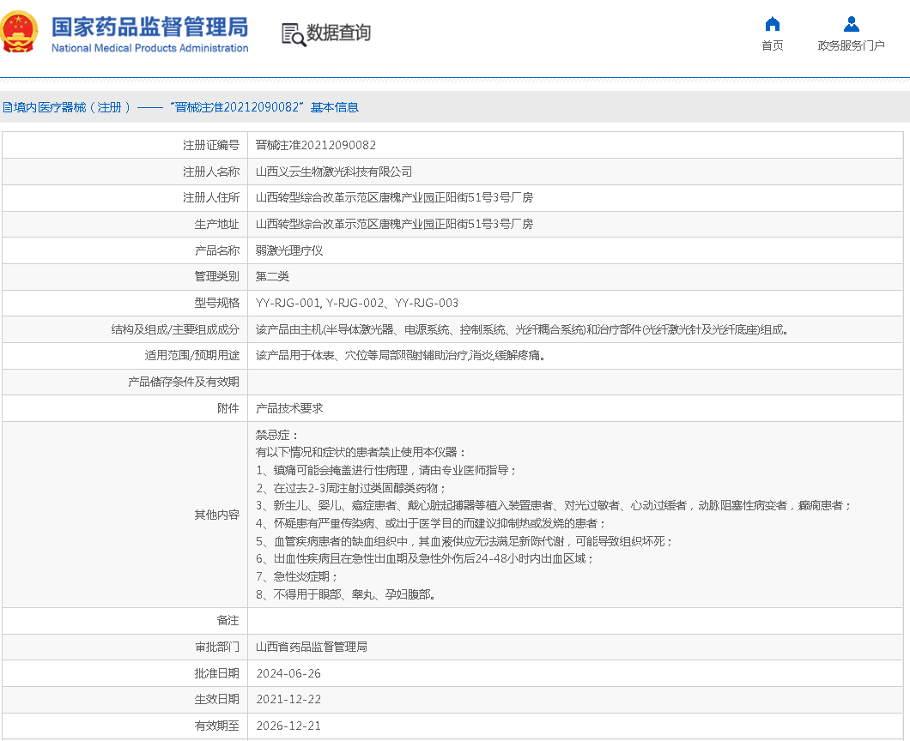
Task: Click the home house icon
Action: pyautogui.click(x=772, y=24)
